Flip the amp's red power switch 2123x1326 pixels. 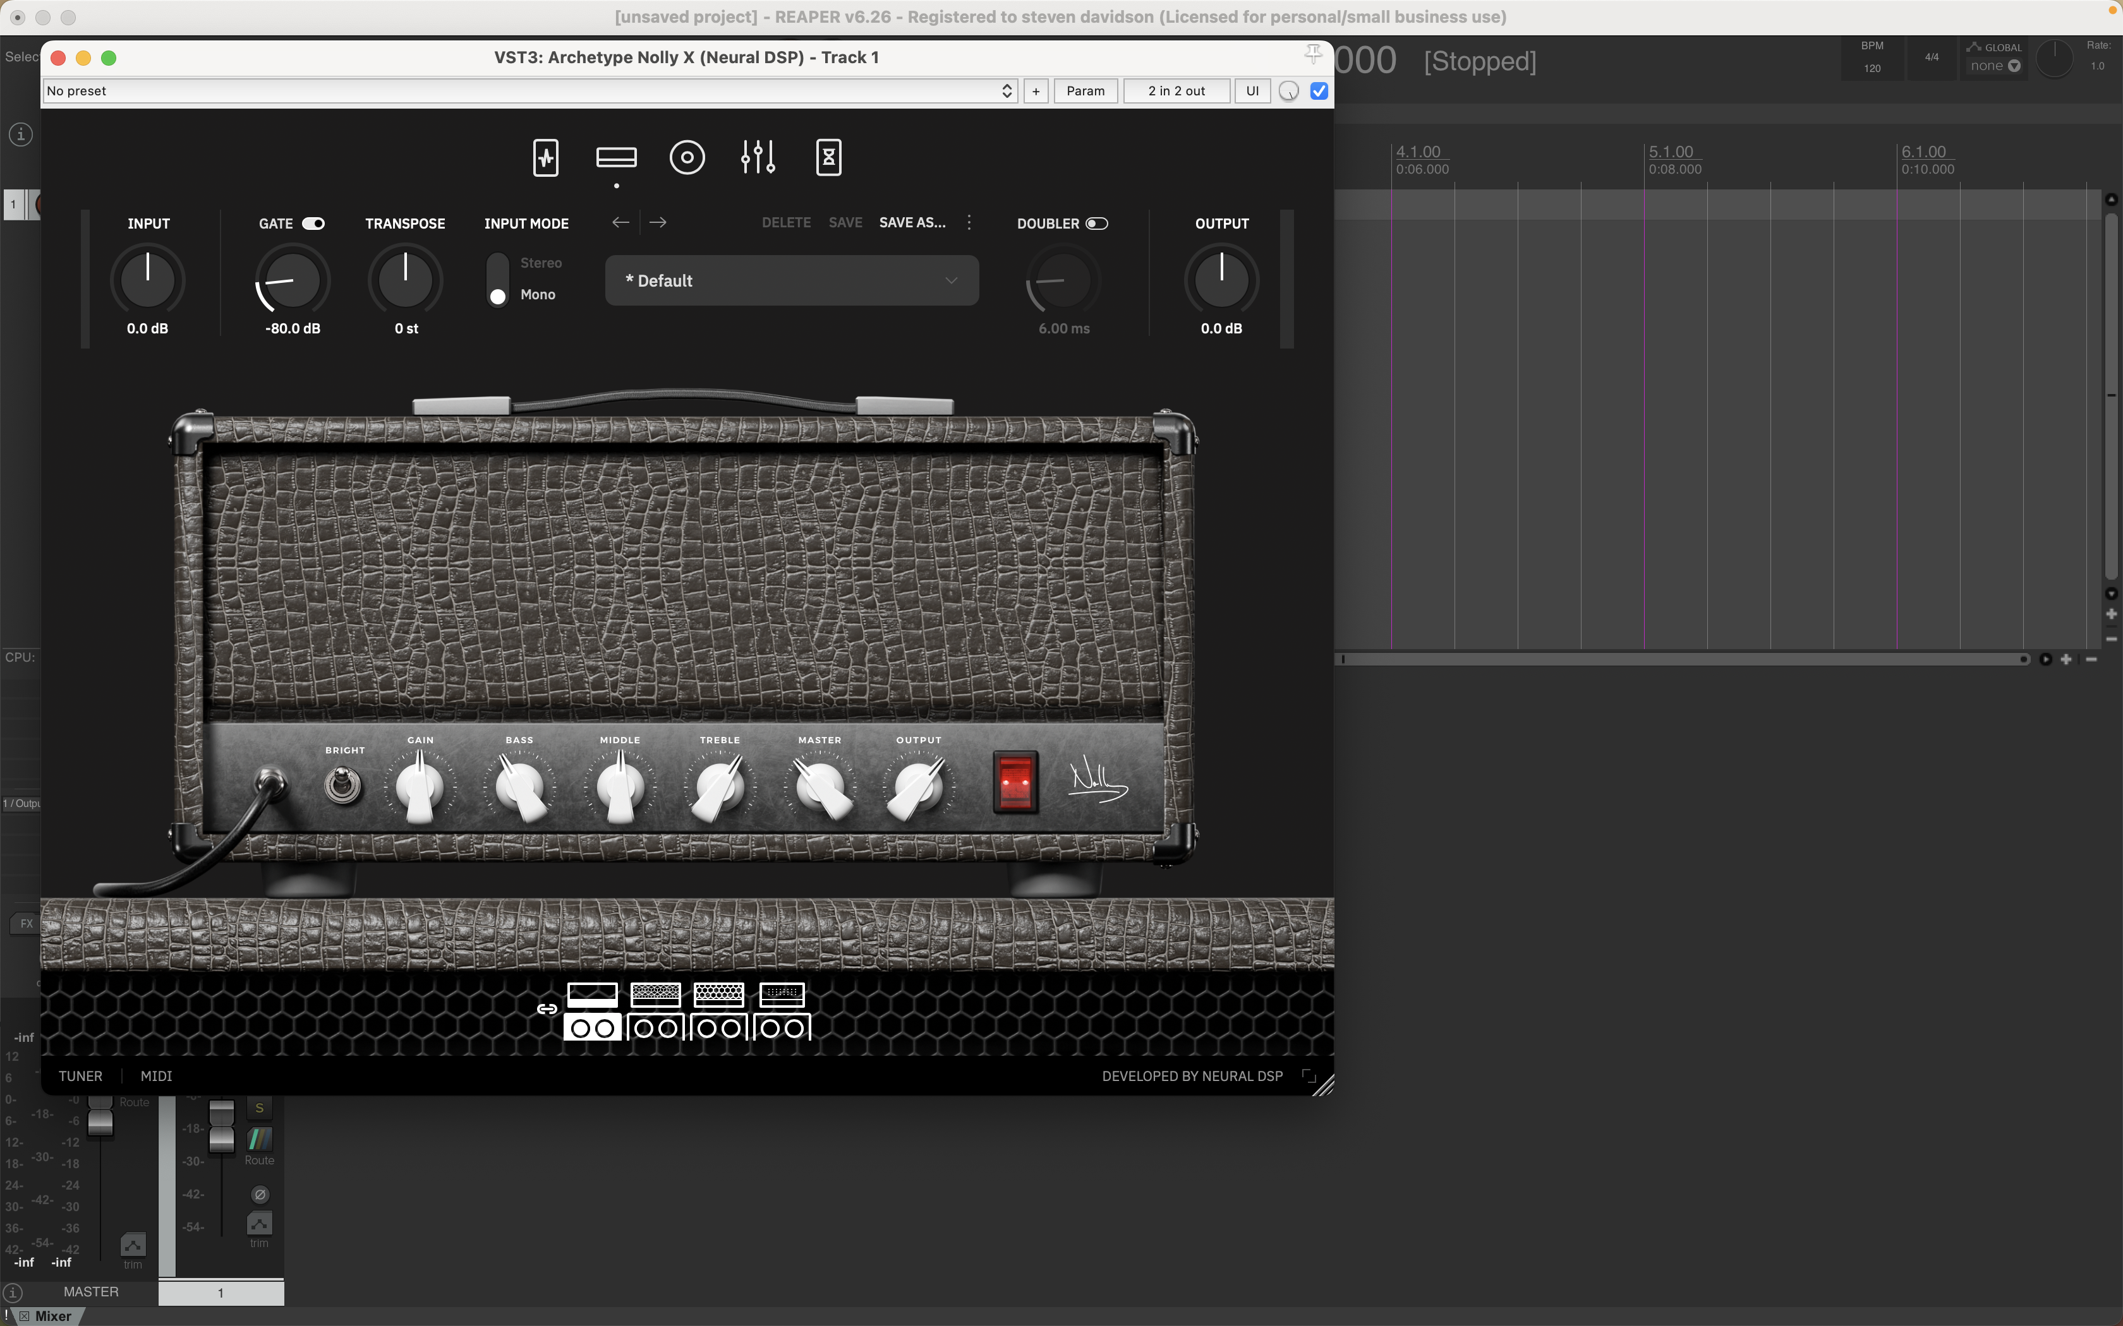point(1015,782)
